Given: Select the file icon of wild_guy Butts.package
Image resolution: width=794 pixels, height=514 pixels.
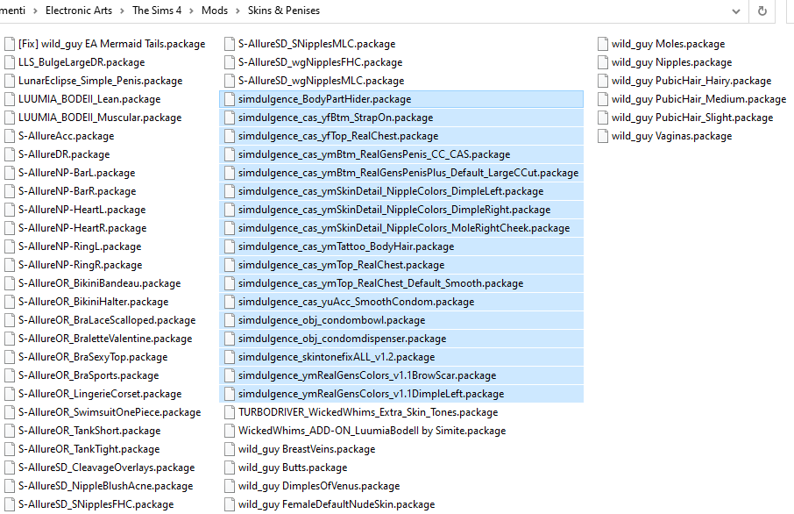Looking at the screenshot, I should 230,468.
